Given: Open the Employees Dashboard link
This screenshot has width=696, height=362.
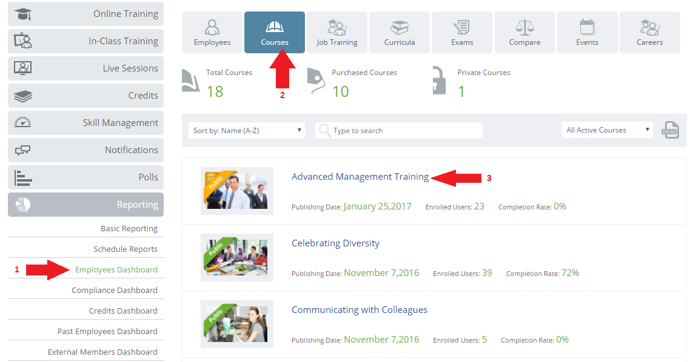Looking at the screenshot, I should [x=116, y=269].
